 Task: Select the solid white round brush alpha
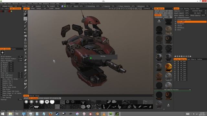click(x=52, y=102)
